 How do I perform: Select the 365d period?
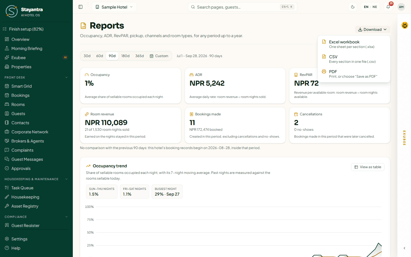point(140,56)
